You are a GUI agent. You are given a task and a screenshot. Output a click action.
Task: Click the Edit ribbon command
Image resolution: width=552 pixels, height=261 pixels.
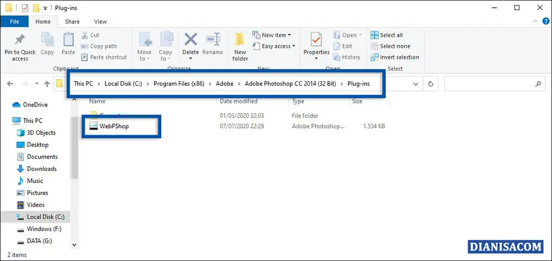click(343, 46)
